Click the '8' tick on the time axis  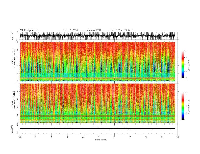coord(146,137)
